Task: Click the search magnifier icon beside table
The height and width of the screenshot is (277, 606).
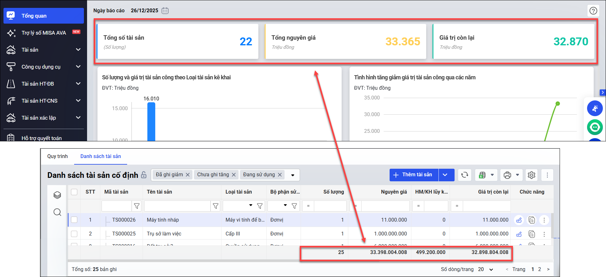Action: 57,212
